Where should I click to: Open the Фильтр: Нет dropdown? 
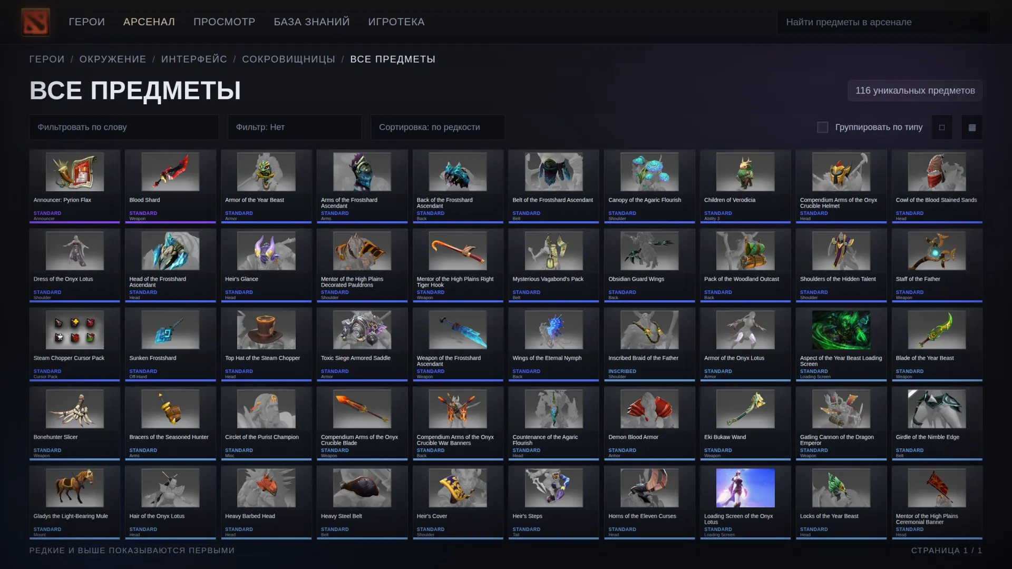295,127
